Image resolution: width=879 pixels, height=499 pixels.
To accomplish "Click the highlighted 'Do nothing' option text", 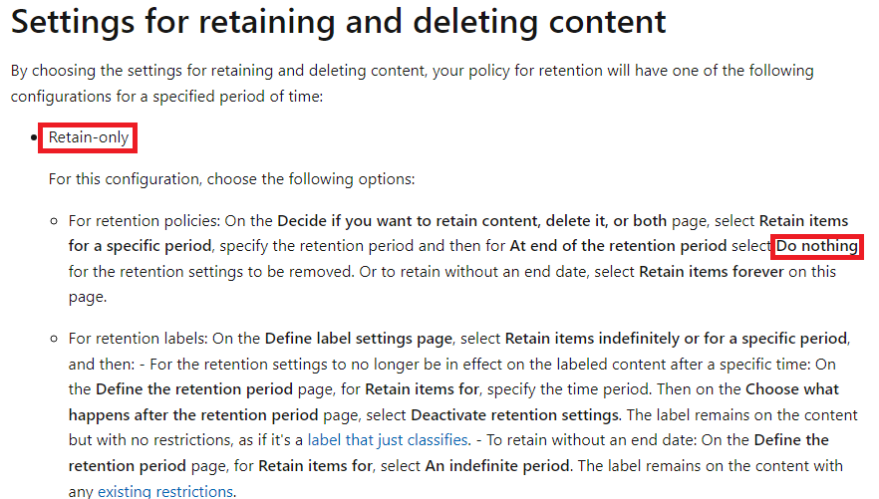I will [x=817, y=246].
